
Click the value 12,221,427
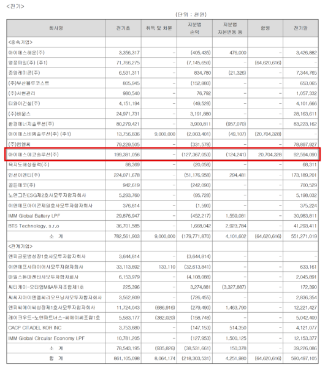click(x=305, y=307)
